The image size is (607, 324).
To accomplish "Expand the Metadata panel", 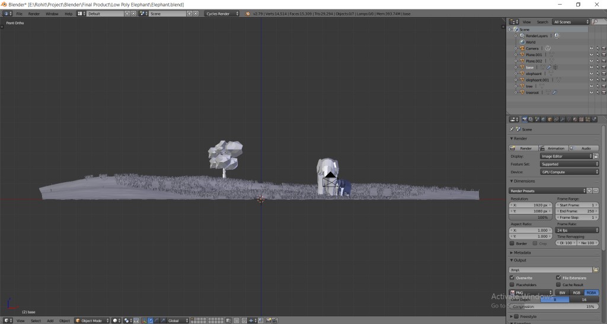I will click(522, 252).
